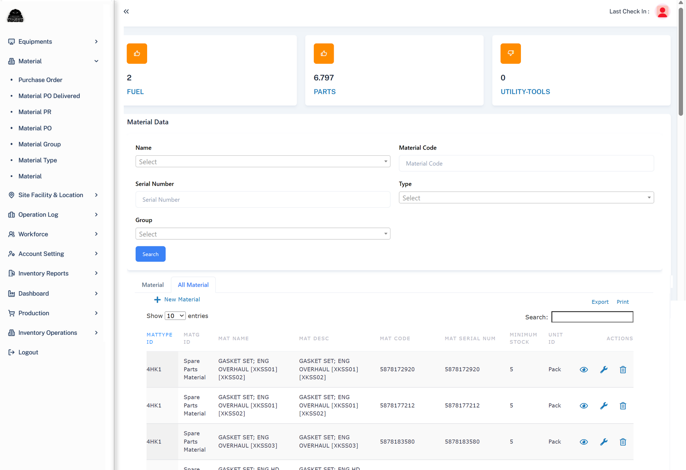This screenshot has width=686, height=470.
Task: Collapse the sidebar using the double-chevron icon
Action: [x=126, y=11]
